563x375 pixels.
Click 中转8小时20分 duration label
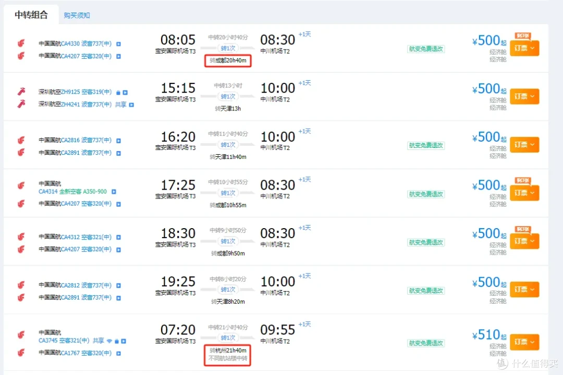tap(228, 279)
